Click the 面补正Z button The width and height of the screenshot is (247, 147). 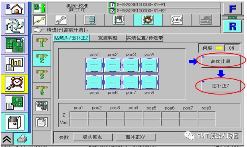click(x=220, y=86)
